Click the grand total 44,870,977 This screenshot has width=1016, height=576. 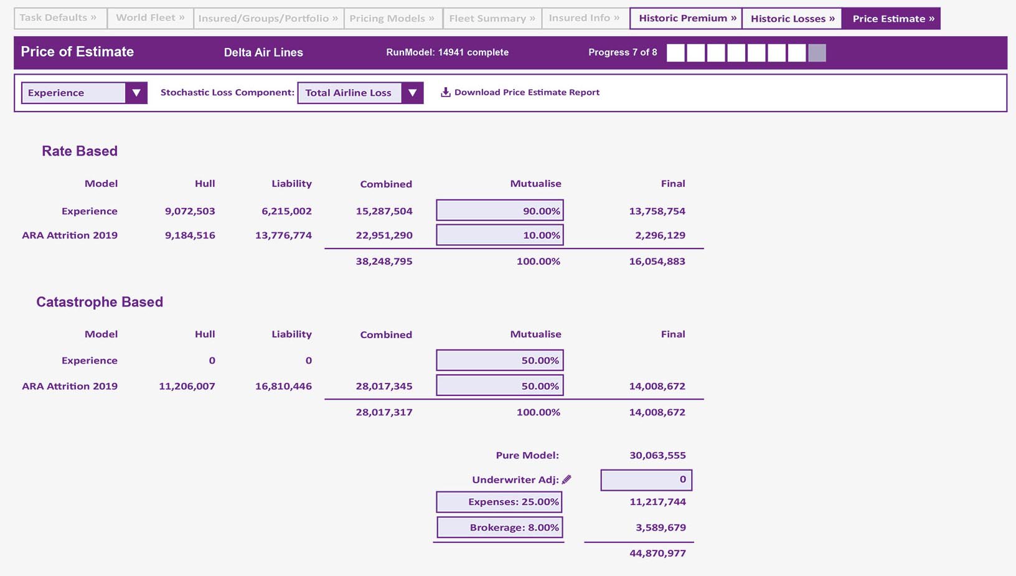coord(657,554)
